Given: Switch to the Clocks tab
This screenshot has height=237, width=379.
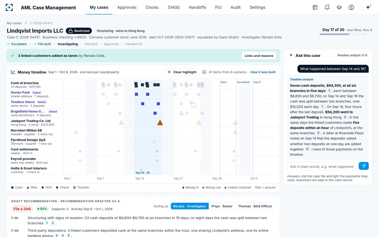Looking at the screenshot, I should coord(152,7).
